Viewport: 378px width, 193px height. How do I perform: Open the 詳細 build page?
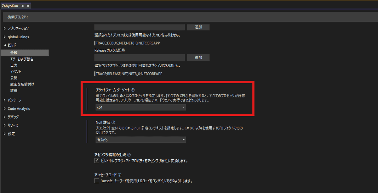14,91
